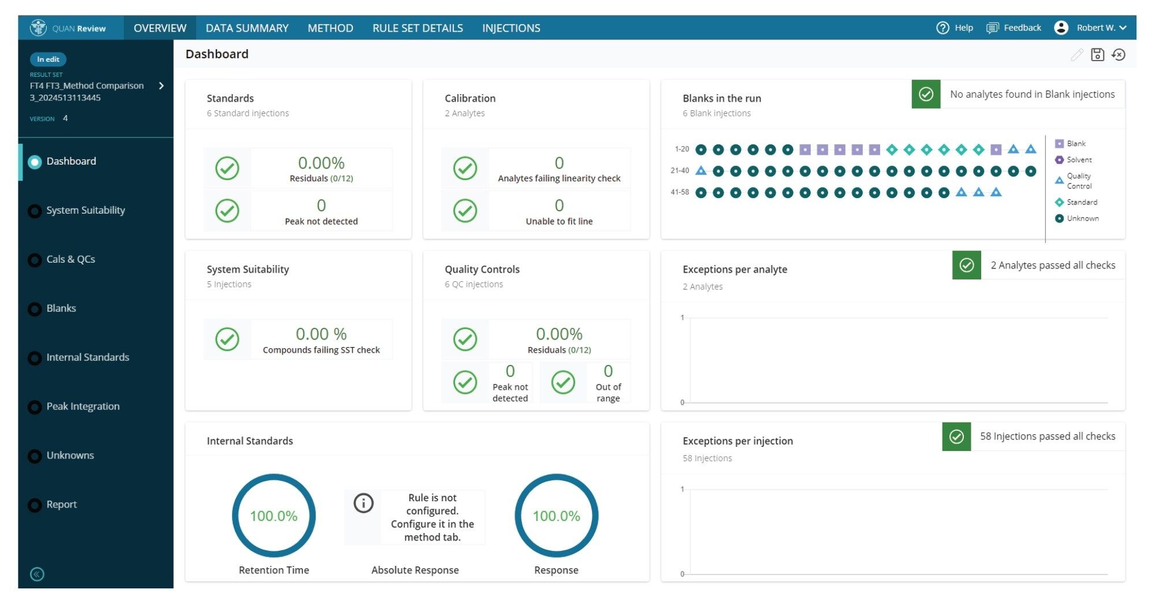Click the 58 Injections passed green check badge

[956, 437]
